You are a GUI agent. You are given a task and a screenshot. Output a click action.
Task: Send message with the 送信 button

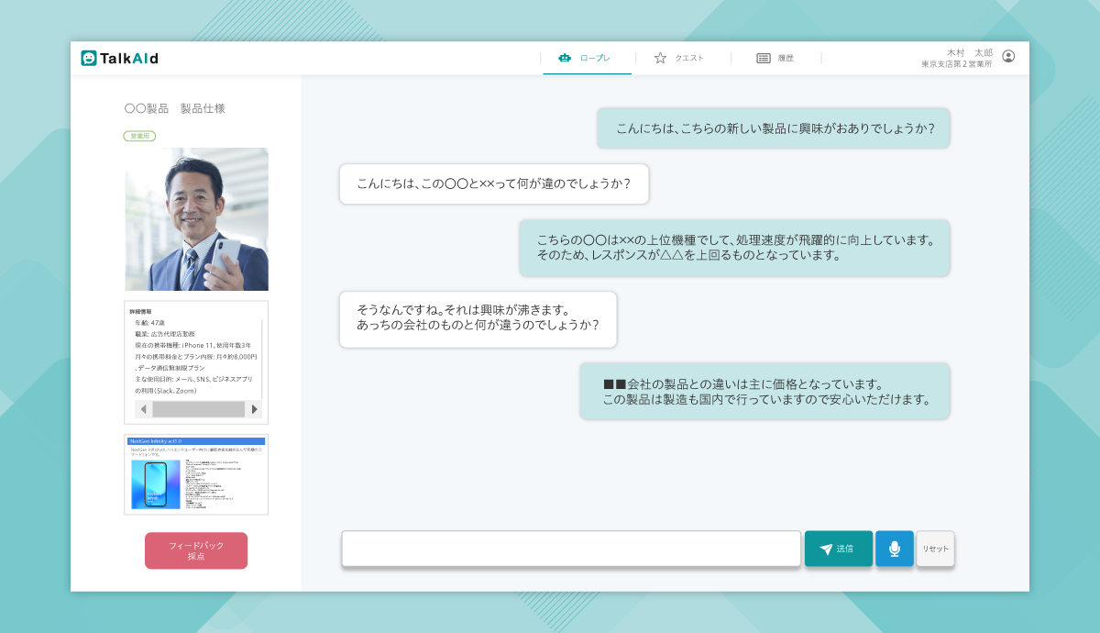[838, 549]
